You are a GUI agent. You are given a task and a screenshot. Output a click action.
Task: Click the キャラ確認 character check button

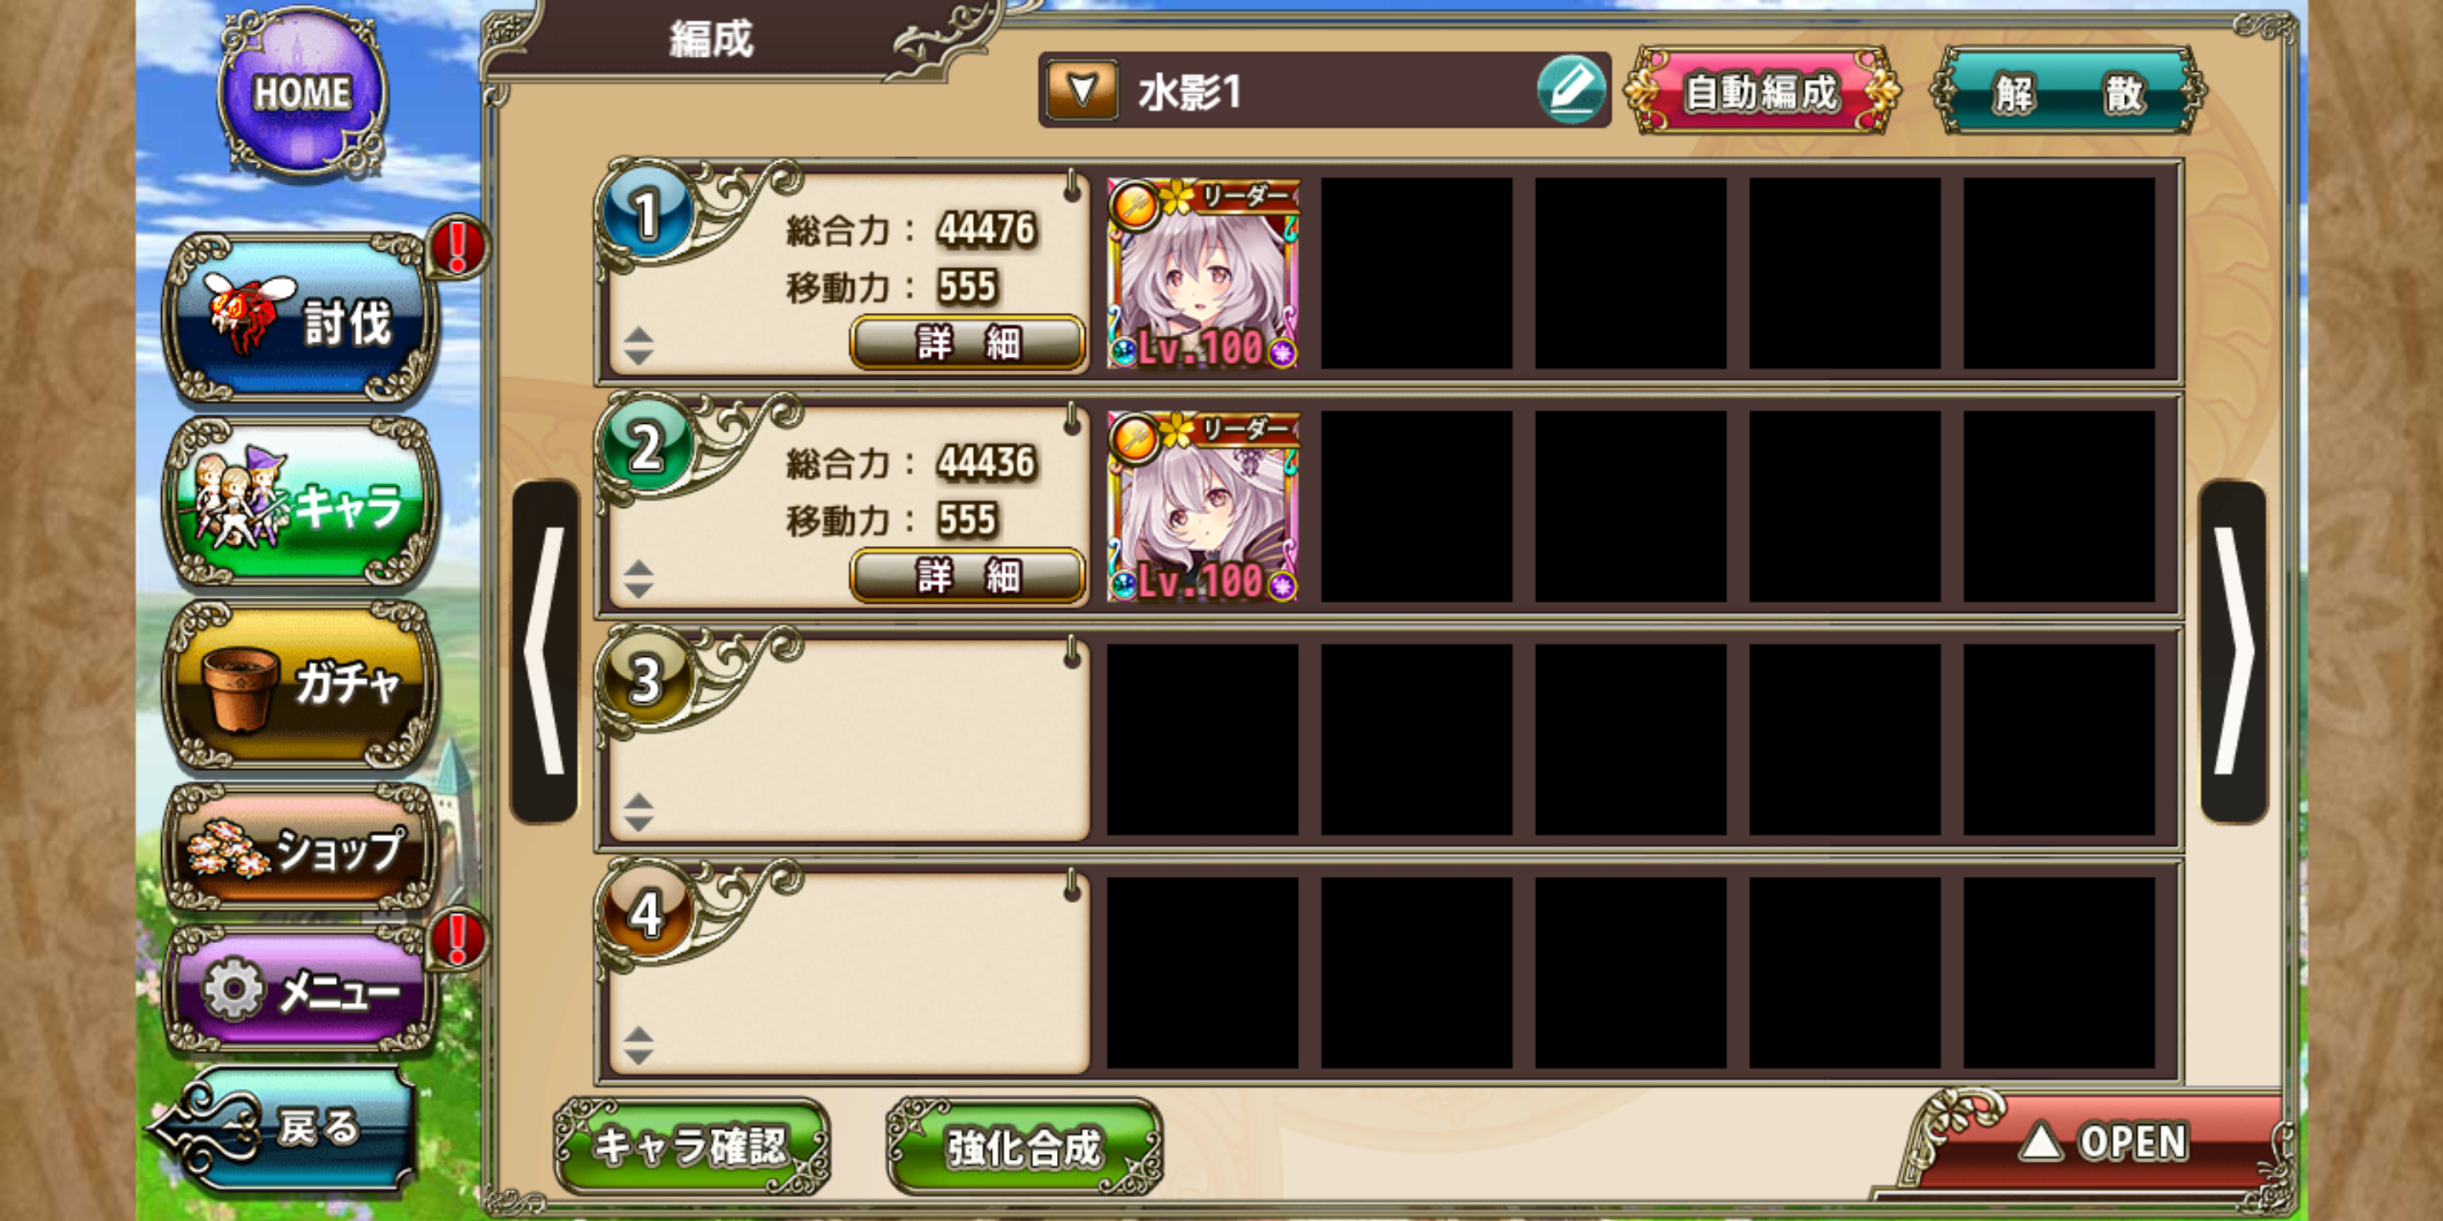click(691, 1146)
